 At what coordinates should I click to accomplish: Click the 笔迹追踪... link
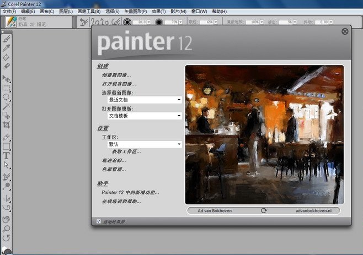click(x=114, y=160)
